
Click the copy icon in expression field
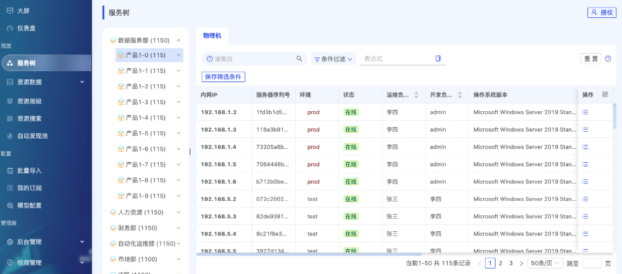[x=438, y=59]
